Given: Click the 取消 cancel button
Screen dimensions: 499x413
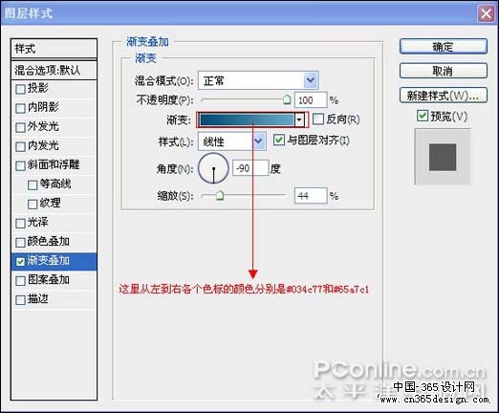Looking at the screenshot, I should point(444,71).
